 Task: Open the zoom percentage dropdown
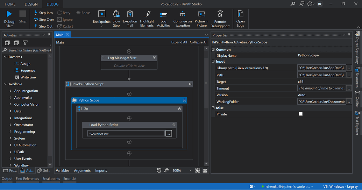(x=190, y=170)
